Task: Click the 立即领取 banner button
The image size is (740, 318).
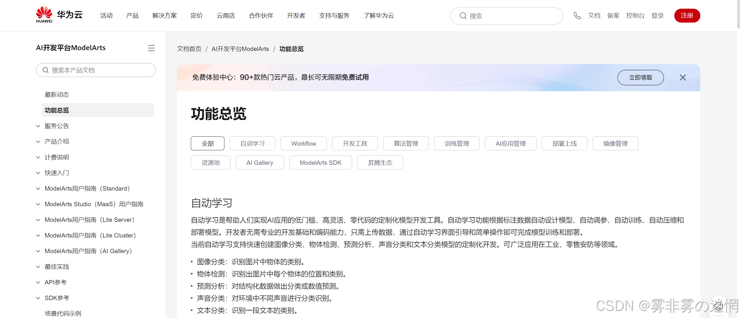Action: (x=640, y=78)
